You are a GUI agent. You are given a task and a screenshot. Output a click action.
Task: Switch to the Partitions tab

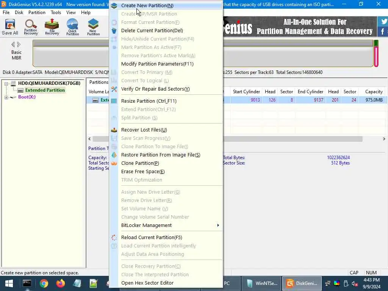[99, 82]
